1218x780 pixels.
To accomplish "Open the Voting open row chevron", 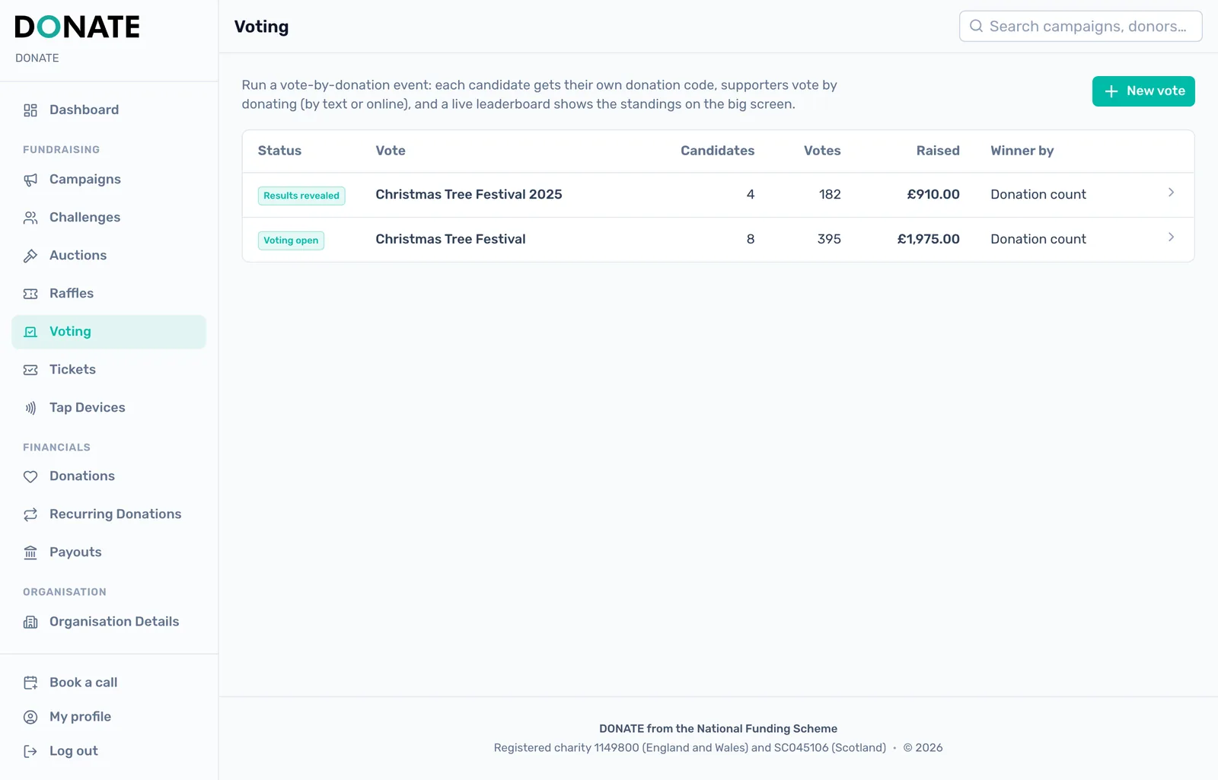I will pyautogui.click(x=1171, y=237).
